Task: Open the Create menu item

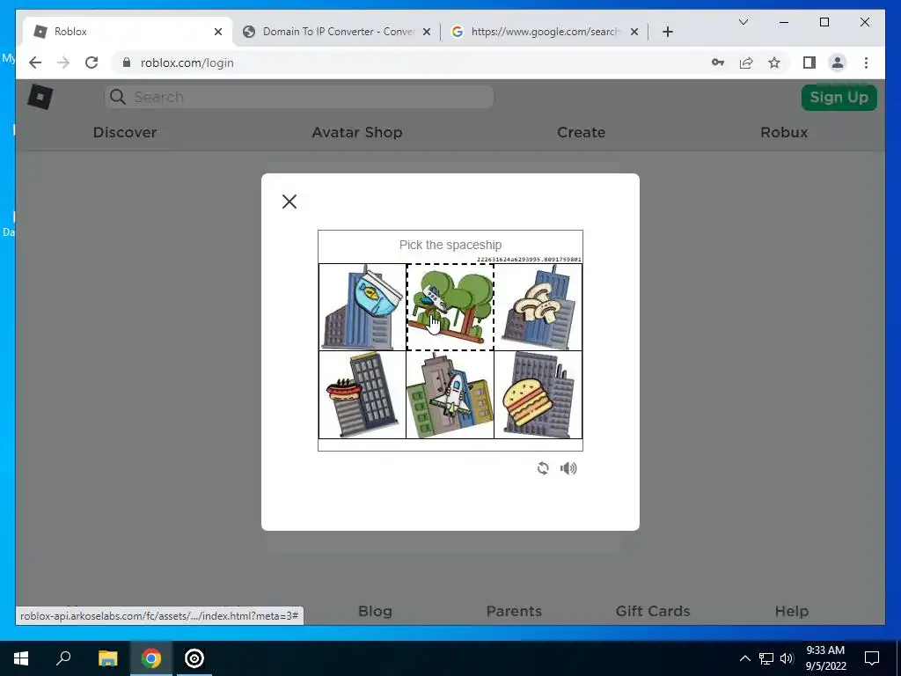Action: 581,132
